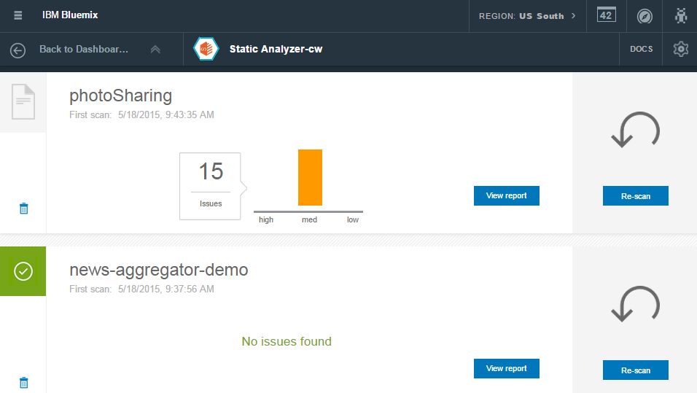The height and width of the screenshot is (393, 697).
Task: Click the photoSharing circular re-scan arrow icon
Action: [636, 129]
